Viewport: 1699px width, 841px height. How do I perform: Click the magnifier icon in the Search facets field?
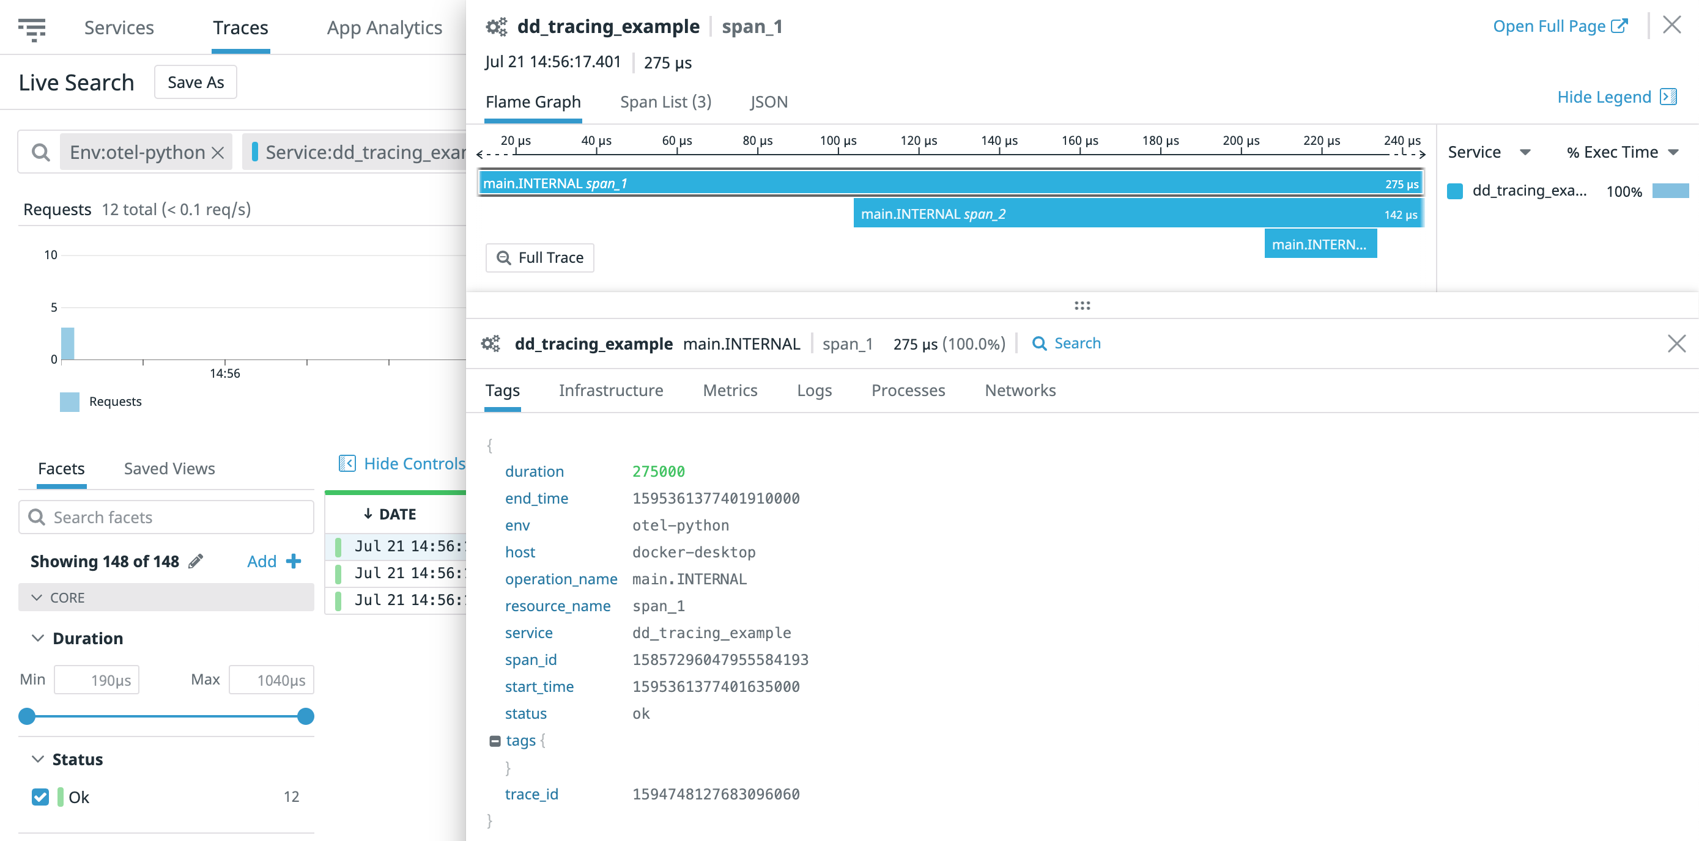(37, 516)
